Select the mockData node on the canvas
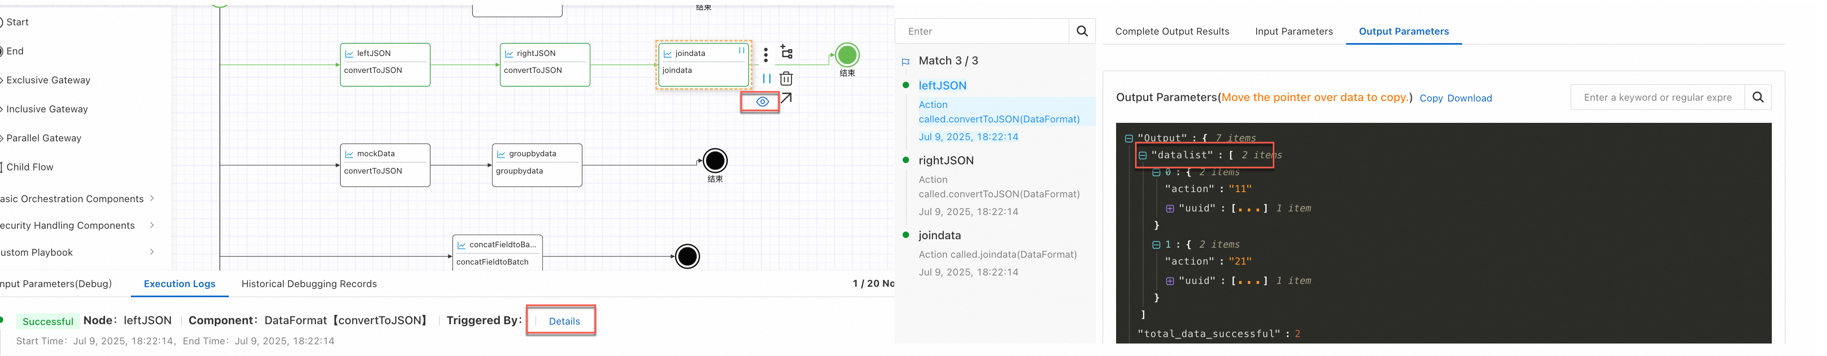Viewport: 1827px width, 356px height. pyautogui.click(x=385, y=165)
